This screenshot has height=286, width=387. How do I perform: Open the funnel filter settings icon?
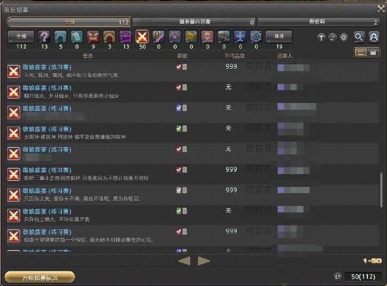point(321,37)
